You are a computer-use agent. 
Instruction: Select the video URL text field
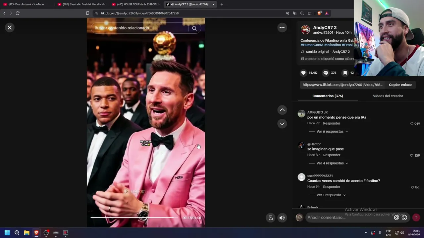tap(343, 85)
